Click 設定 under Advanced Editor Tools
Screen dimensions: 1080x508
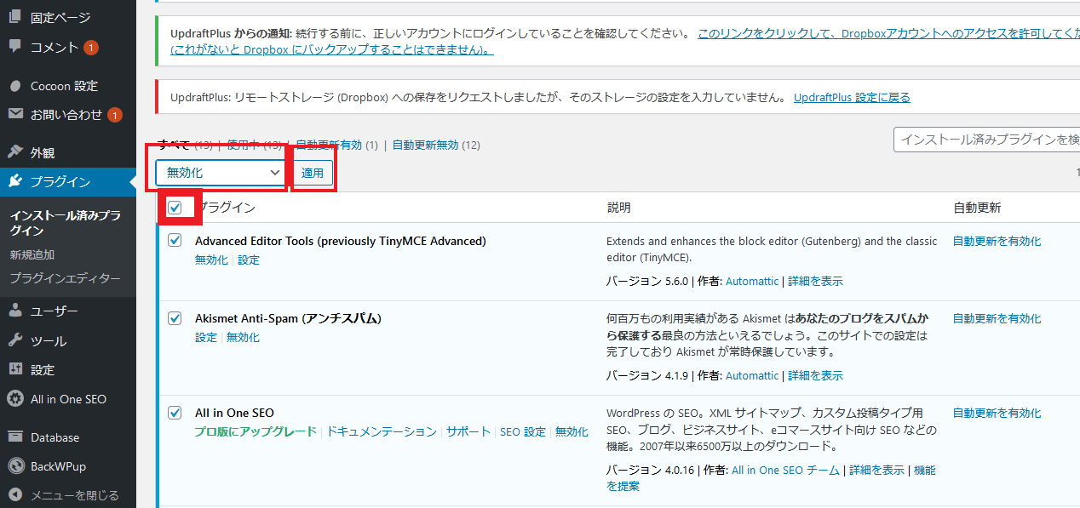tap(249, 260)
